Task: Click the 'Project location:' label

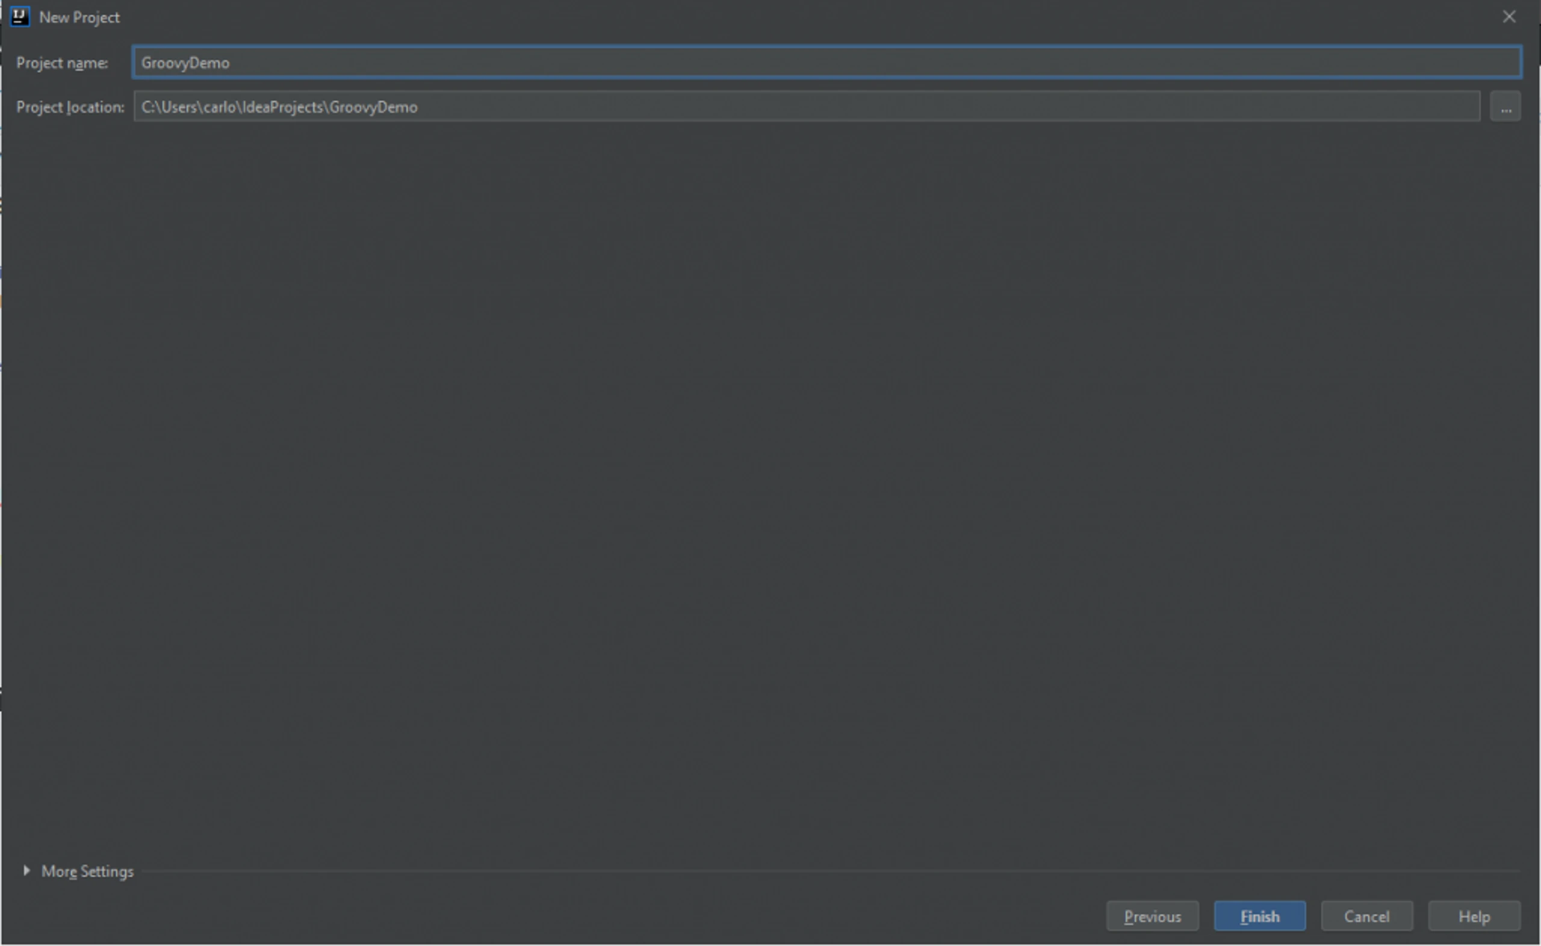Action: pyautogui.click(x=70, y=107)
